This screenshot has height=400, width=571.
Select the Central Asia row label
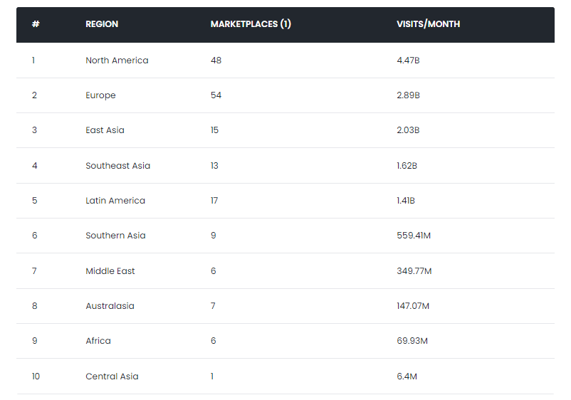112,377
